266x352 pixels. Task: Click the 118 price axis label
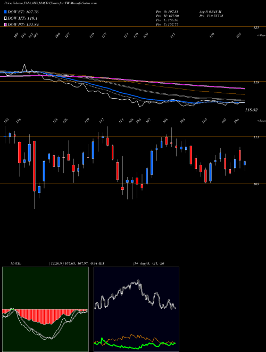[256, 82]
